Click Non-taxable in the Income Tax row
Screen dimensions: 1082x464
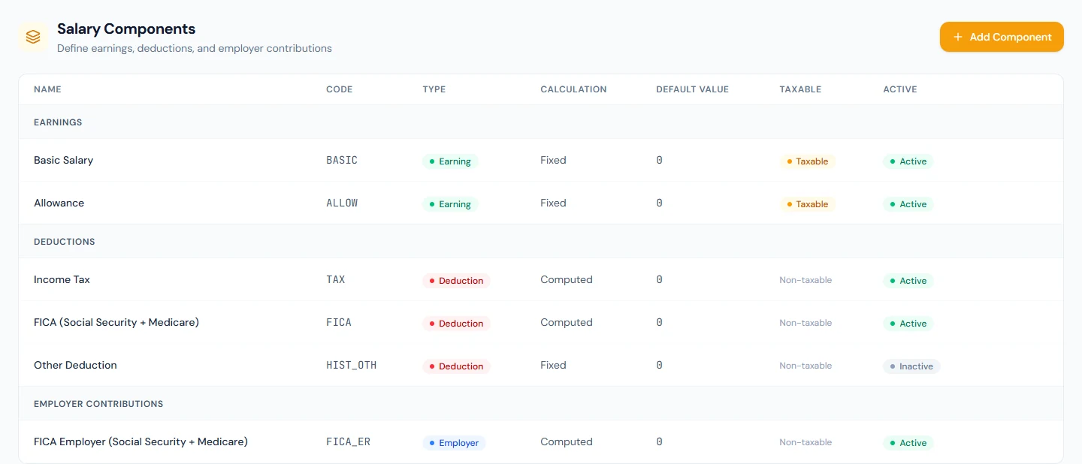[805, 280]
